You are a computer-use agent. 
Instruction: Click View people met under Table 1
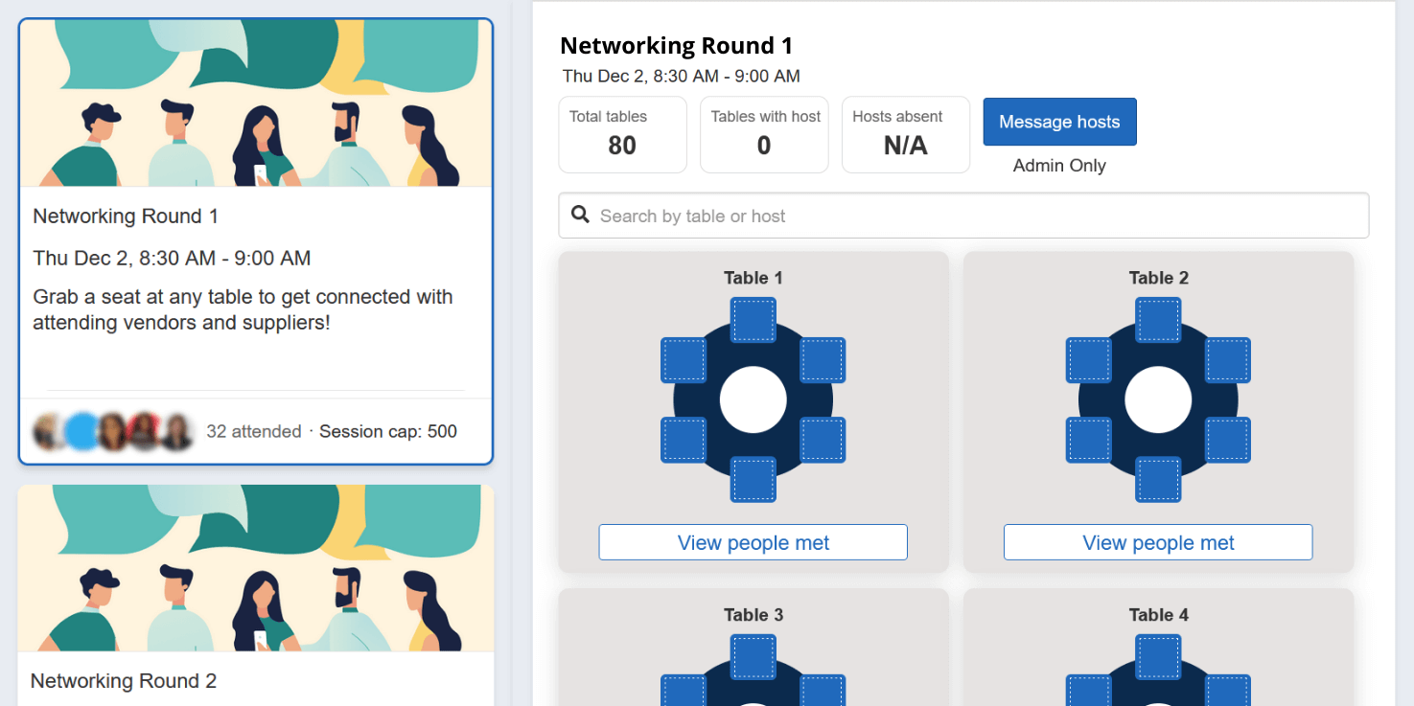pos(753,542)
